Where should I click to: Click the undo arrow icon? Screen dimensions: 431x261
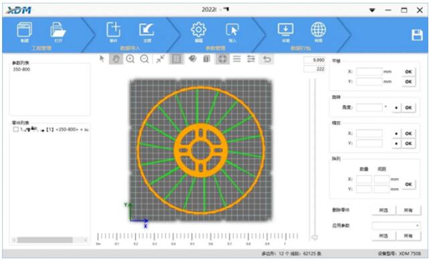[x=267, y=59]
